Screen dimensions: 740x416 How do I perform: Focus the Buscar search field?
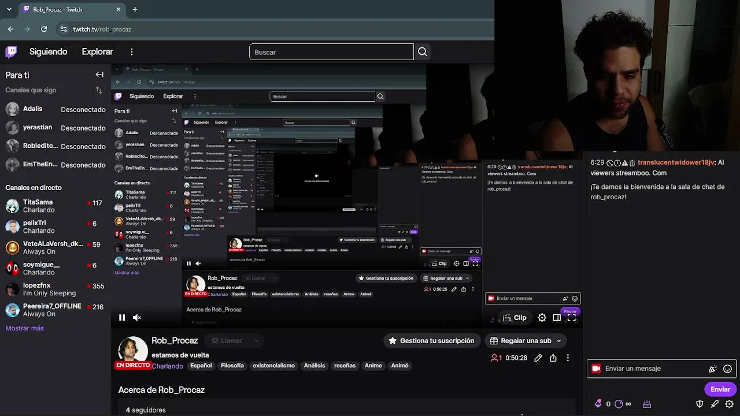(x=331, y=52)
